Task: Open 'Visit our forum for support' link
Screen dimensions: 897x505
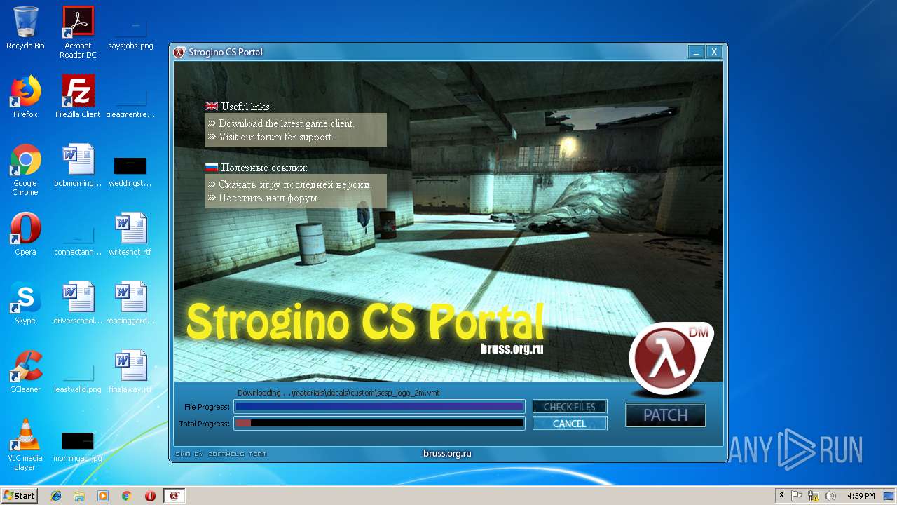Action: [276, 137]
